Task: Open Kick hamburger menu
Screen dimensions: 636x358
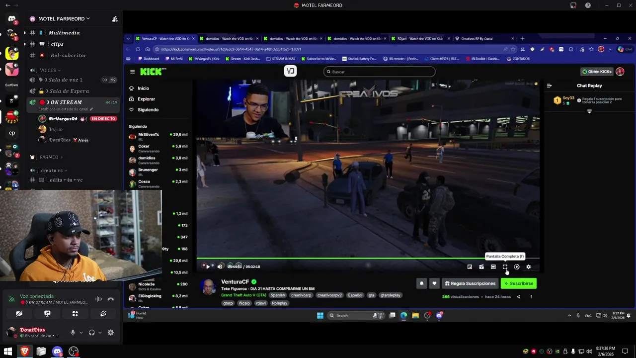Action: 132,72
